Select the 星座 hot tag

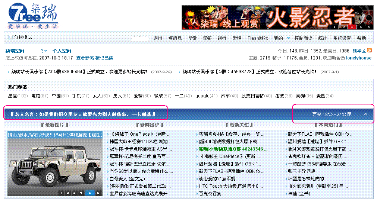click(13, 96)
